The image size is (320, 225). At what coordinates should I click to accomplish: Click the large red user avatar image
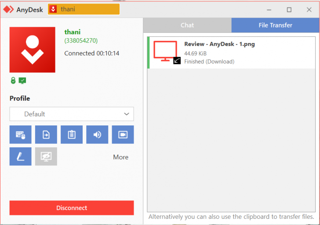[32, 50]
